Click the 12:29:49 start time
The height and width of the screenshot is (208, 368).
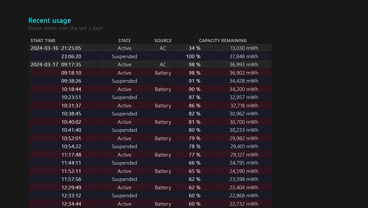[71, 187]
